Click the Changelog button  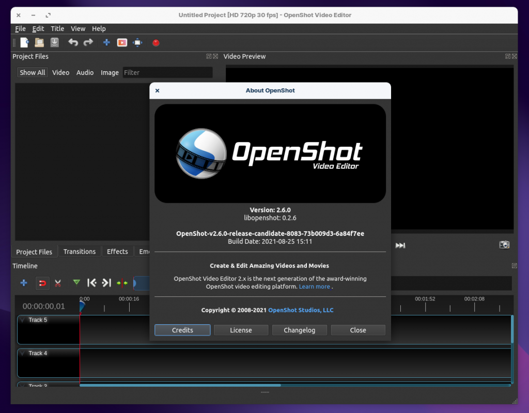[x=299, y=330]
